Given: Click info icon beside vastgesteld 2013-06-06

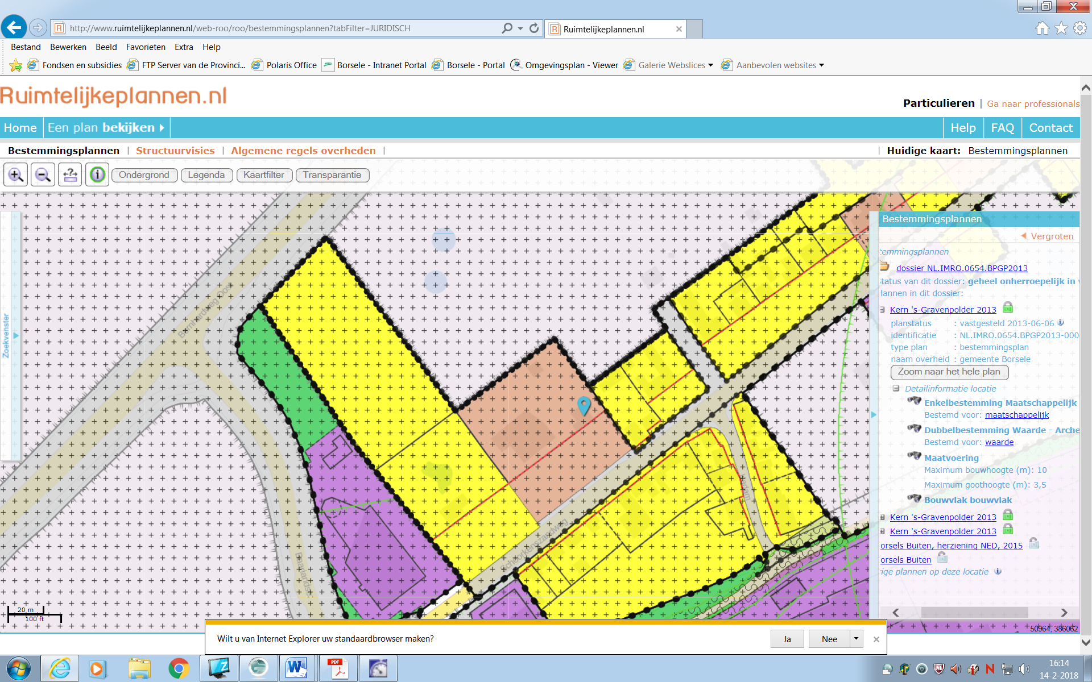Looking at the screenshot, I should click(x=1061, y=323).
